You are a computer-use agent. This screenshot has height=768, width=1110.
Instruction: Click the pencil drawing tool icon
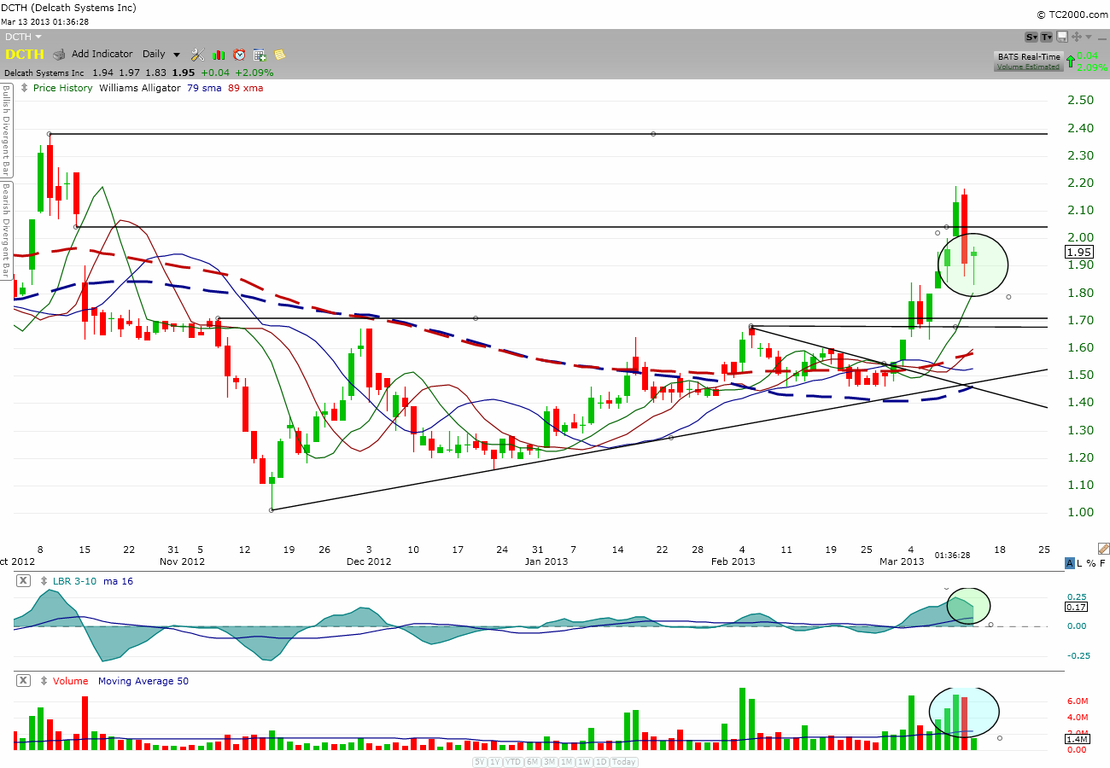(1103, 549)
